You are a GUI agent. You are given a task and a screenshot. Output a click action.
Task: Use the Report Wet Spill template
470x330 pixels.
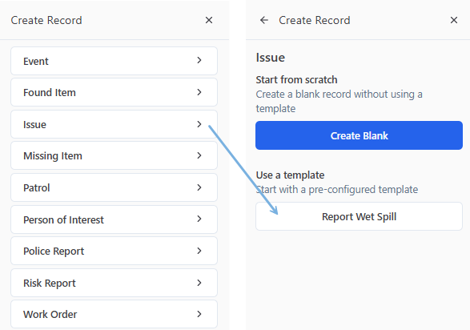[x=359, y=216]
